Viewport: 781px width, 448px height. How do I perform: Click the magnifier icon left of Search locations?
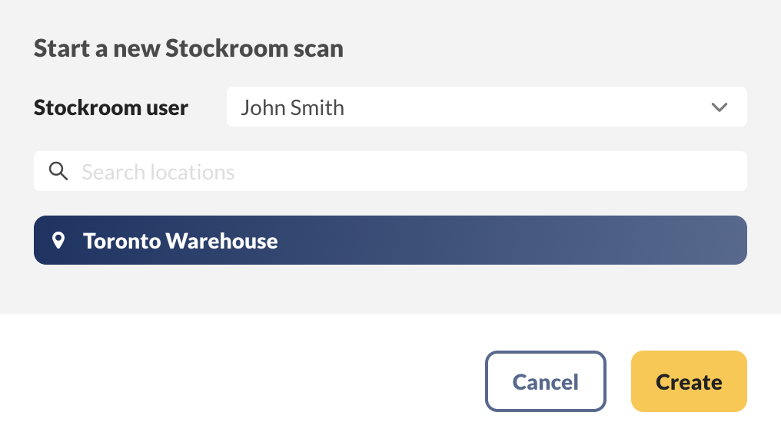[x=58, y=171]
